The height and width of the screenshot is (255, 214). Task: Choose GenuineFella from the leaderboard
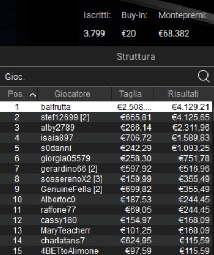click(106, 189)
